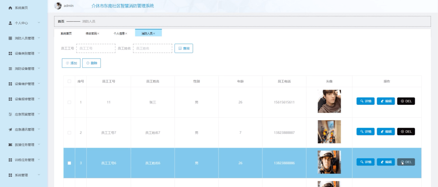Tick the checkbox for row 员工姓名6
The image size is (438, 187).
click(69, 163)
